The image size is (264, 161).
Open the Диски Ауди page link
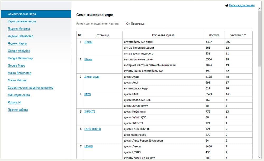tap(92, 77)
